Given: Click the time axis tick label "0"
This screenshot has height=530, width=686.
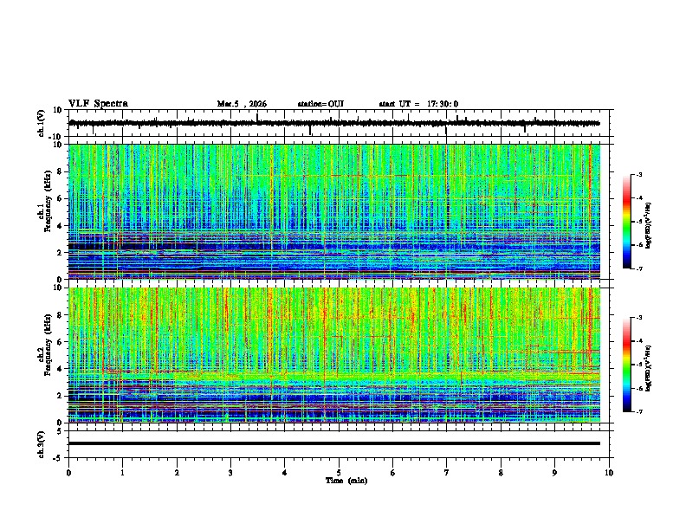Looking at the screenshot, I should [68, 473].
